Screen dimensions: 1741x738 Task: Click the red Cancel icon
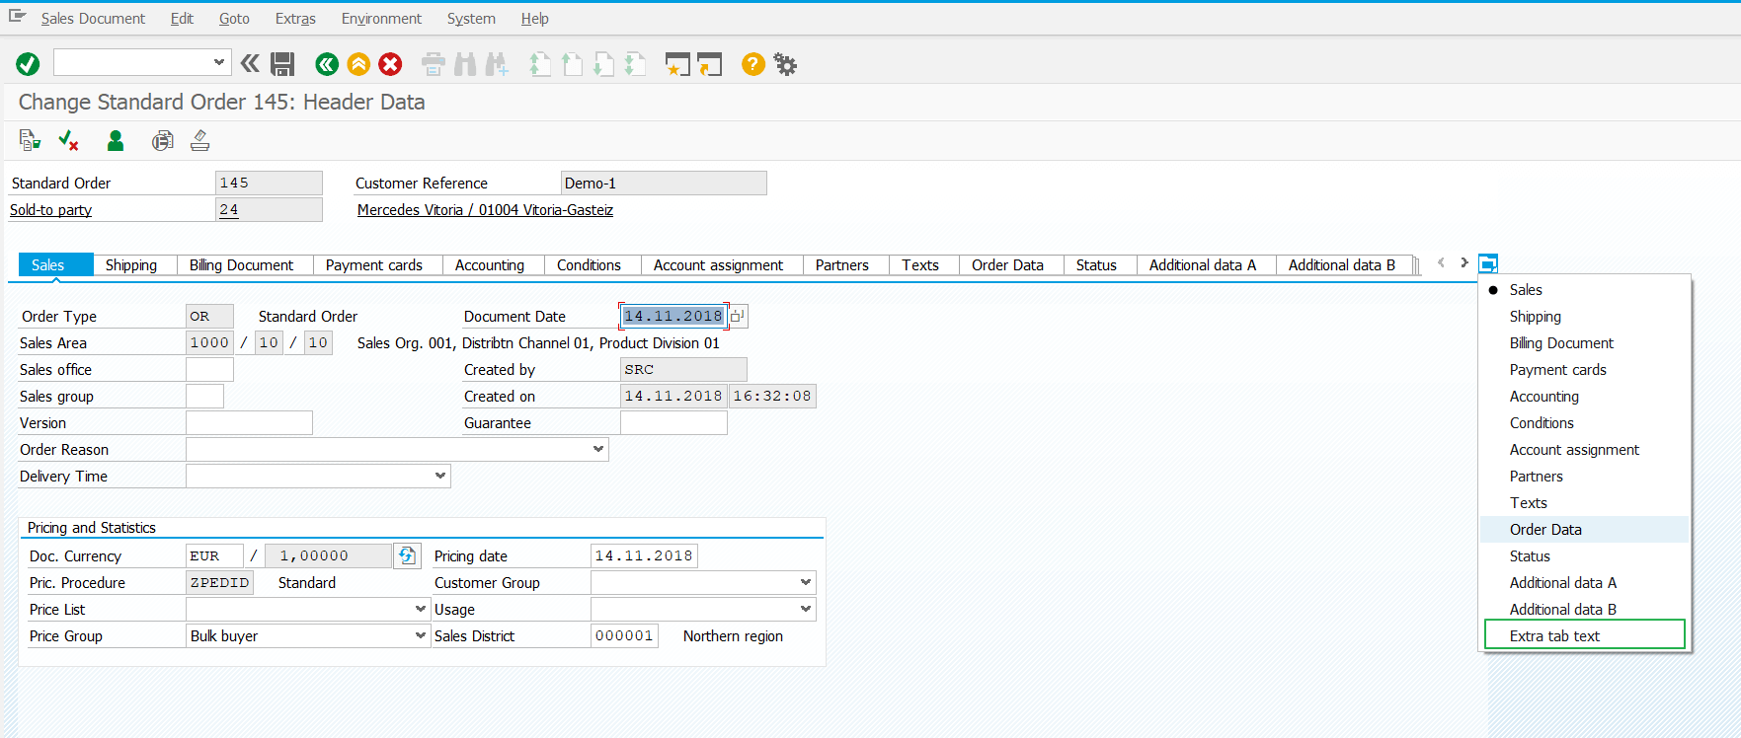(x=390, y=64)
